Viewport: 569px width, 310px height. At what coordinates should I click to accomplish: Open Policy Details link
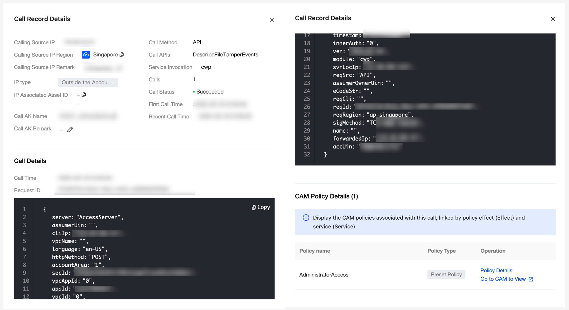pos(496,270)
